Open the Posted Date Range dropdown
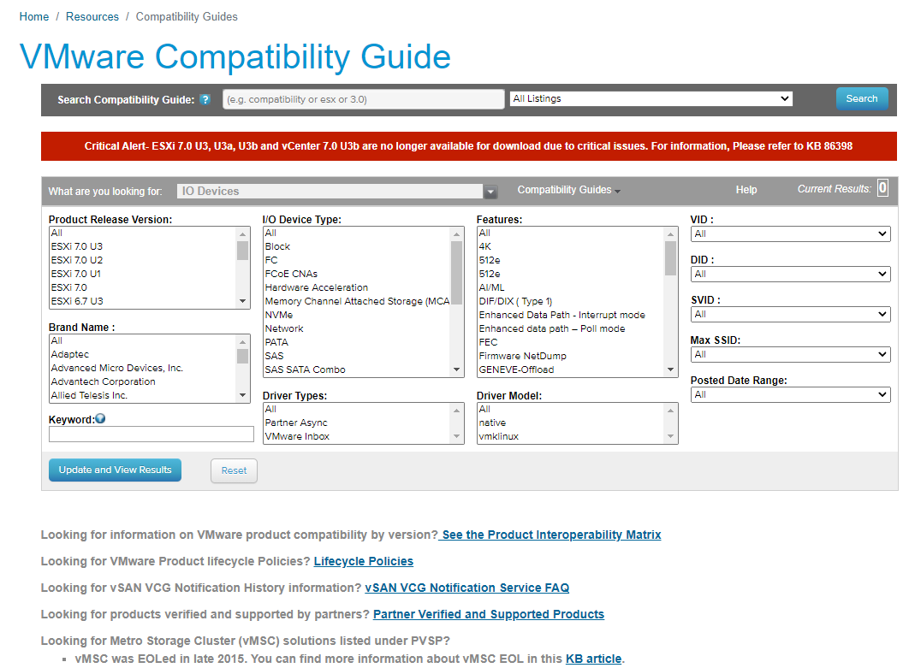Image resolution: width=909 pixels, height=668 pixels. (x=790, y=394)
